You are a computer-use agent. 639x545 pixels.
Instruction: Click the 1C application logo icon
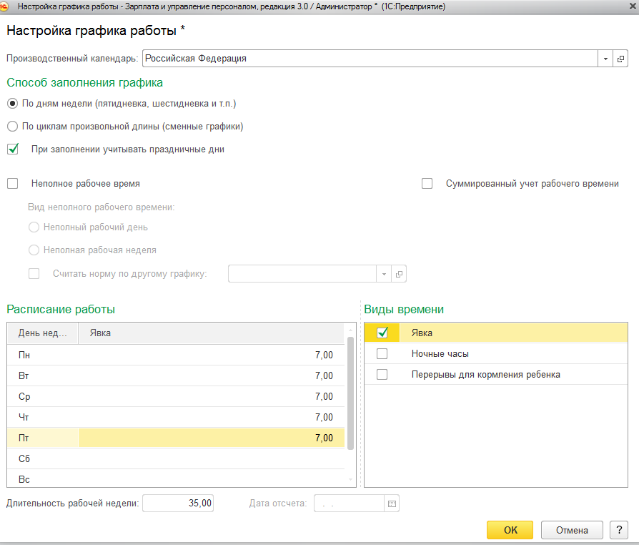6,6
